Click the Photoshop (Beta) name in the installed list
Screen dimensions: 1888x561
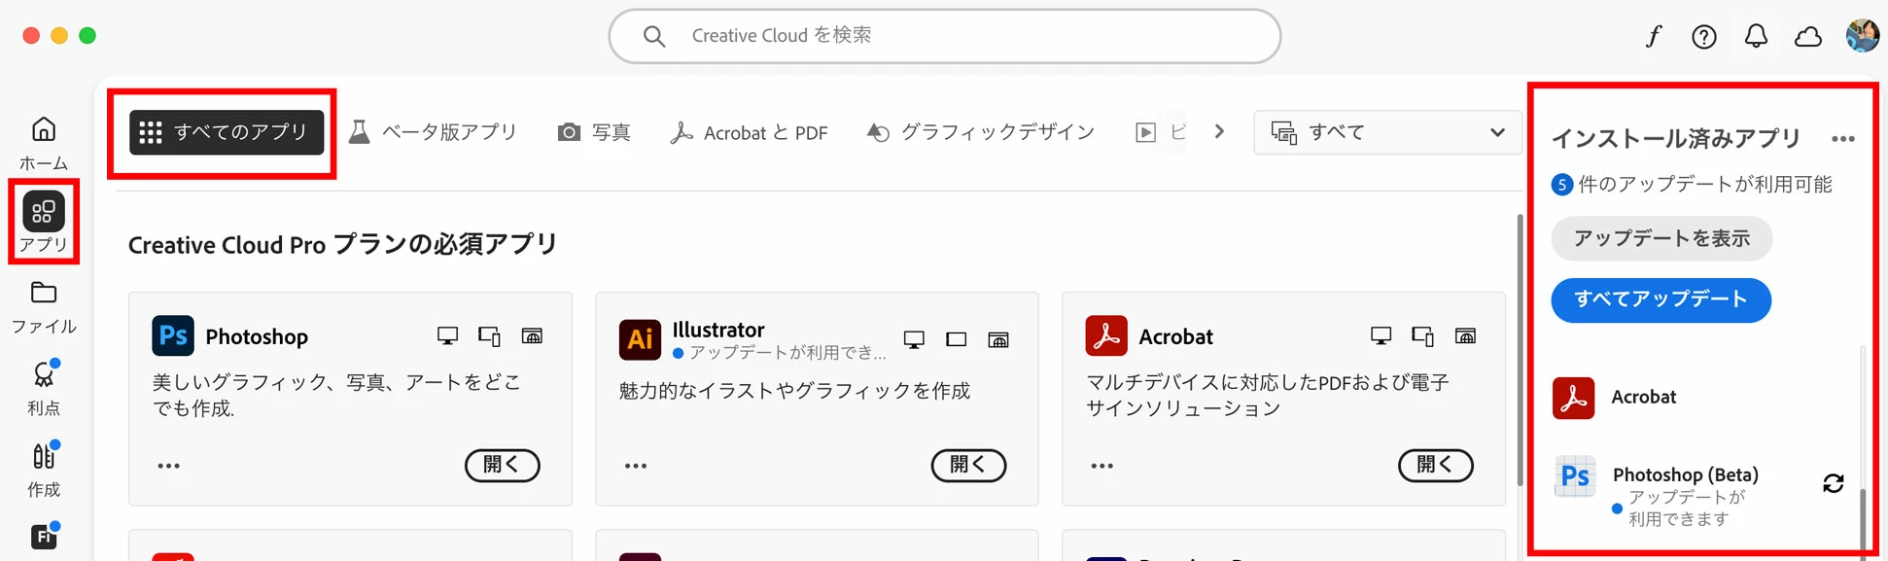point(1686,474)
